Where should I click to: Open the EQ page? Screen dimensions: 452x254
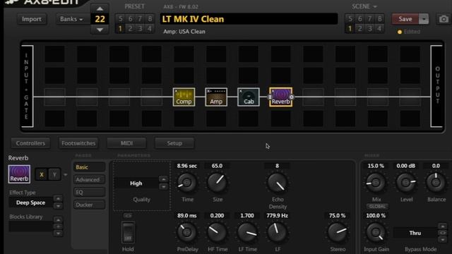(x=90, y=192)
